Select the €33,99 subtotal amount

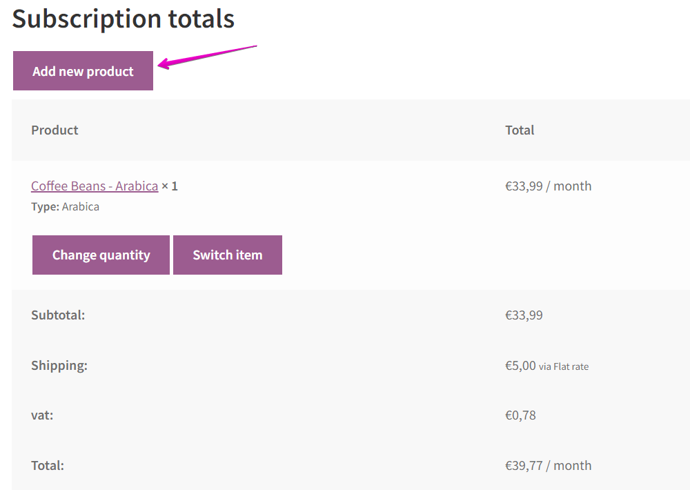524,315
